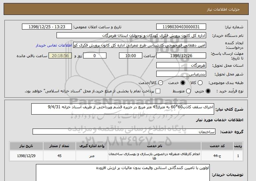Click the شرح کلی نیاز description box
This screenshot has width=256, height=181.
pos(123,109)
